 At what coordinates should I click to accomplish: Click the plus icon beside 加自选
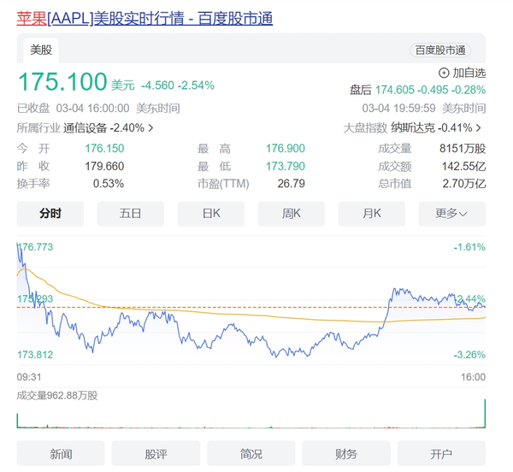click(x=444, y=73)
